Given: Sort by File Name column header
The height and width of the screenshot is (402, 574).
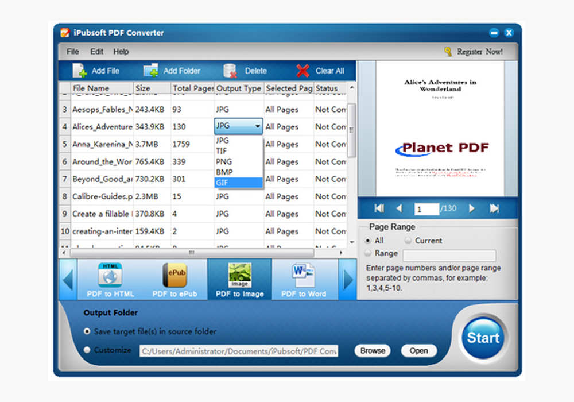Looking at the screenshot, I should 102,88.
